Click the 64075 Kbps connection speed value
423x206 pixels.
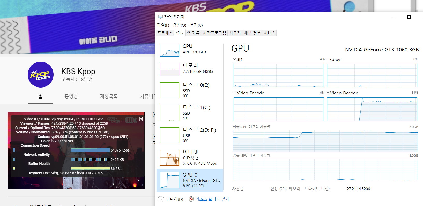coord(120,150)
